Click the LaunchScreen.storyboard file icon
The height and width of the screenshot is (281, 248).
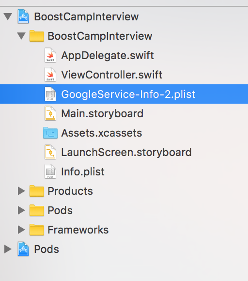[50, 152]
